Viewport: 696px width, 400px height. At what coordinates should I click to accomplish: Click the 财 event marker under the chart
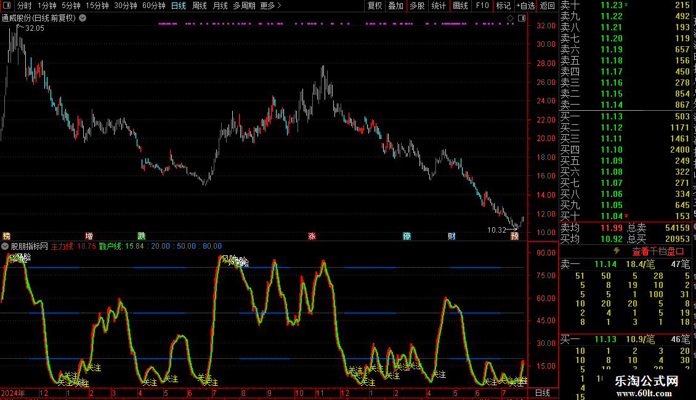451,236
